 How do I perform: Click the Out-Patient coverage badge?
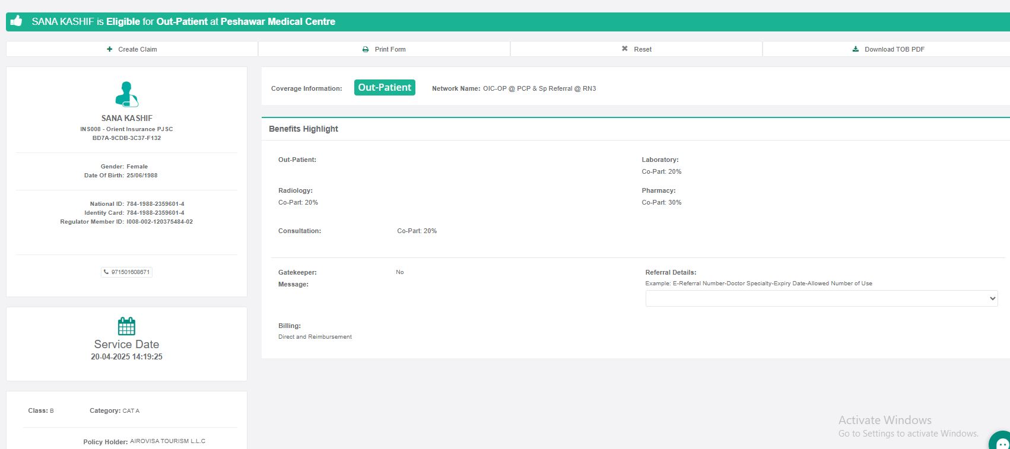click(385, 88)
